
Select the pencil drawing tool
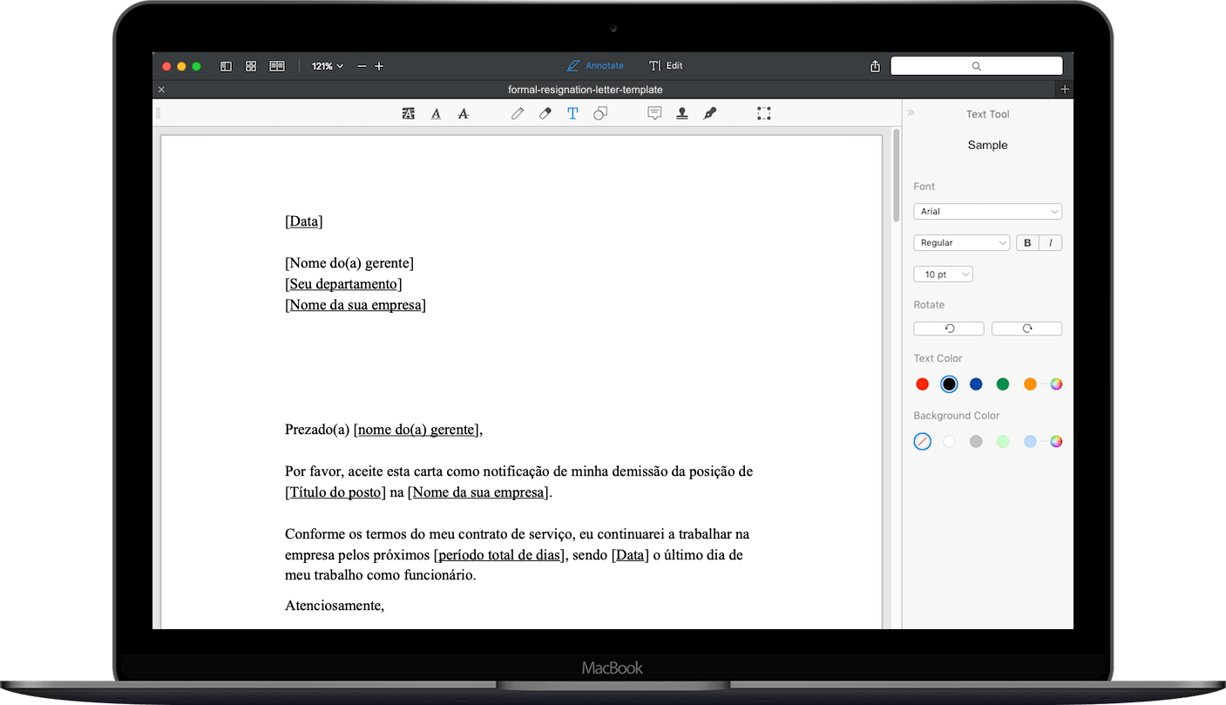click(x=518, y=113)
